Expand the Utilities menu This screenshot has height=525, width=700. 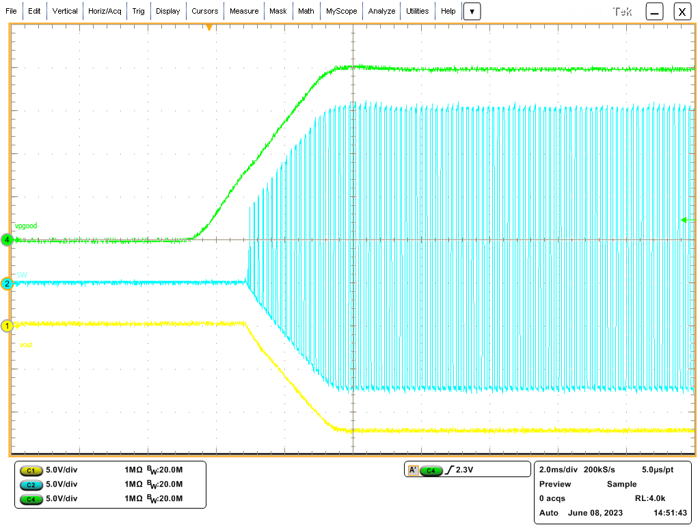tap(417, 11)
